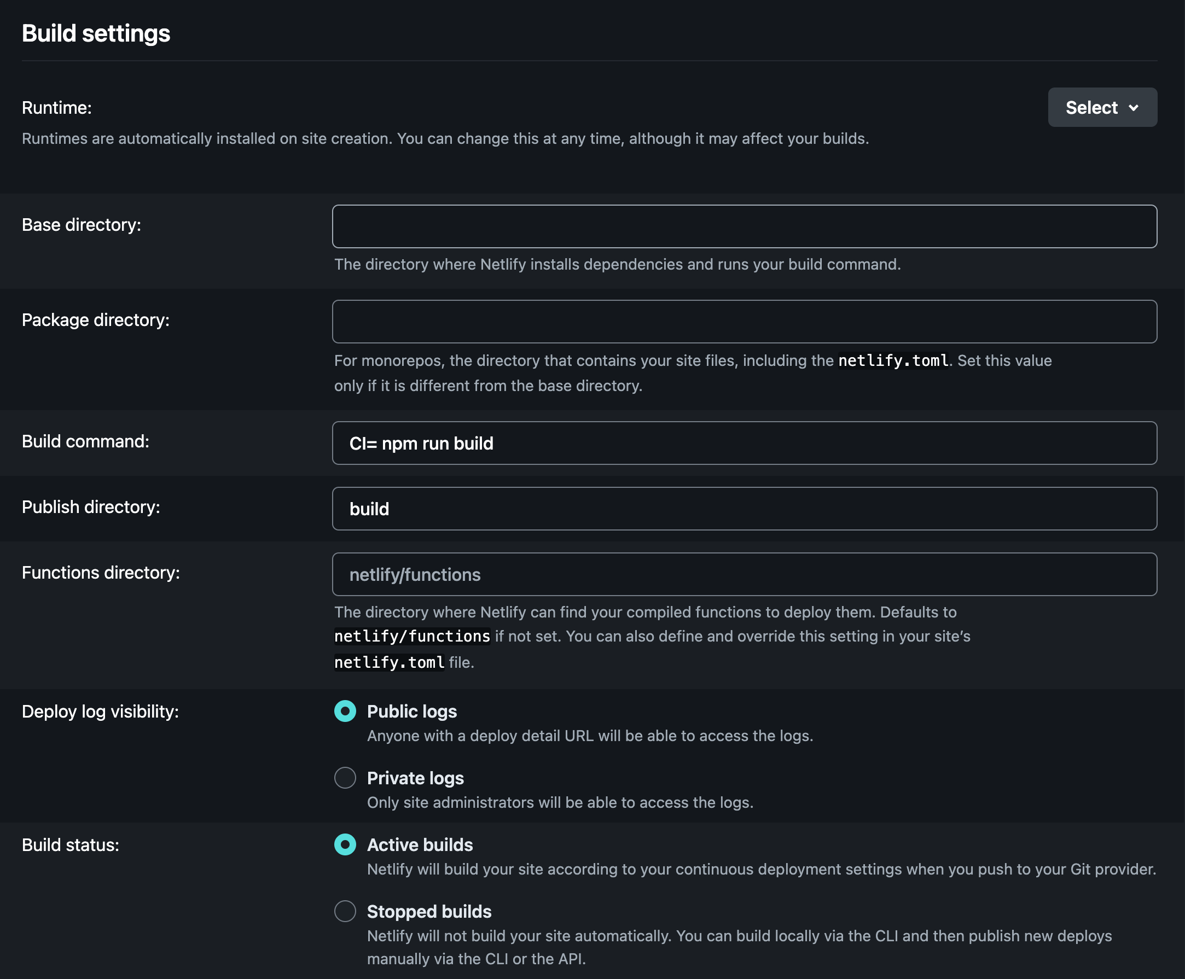This screenshot has width=1185, height=979.
Task: Click the Public logs label text
Action: [412, 712]
